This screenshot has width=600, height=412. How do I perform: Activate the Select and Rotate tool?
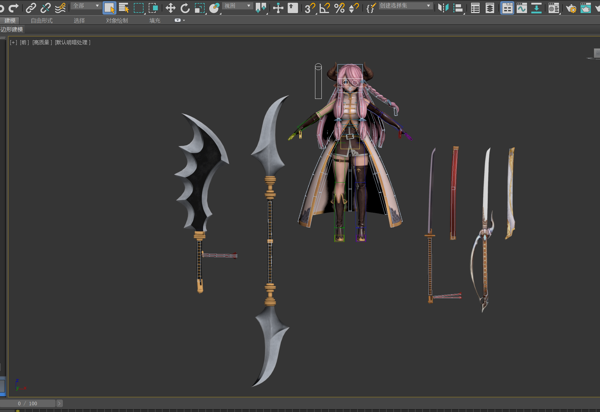point(185,8)
